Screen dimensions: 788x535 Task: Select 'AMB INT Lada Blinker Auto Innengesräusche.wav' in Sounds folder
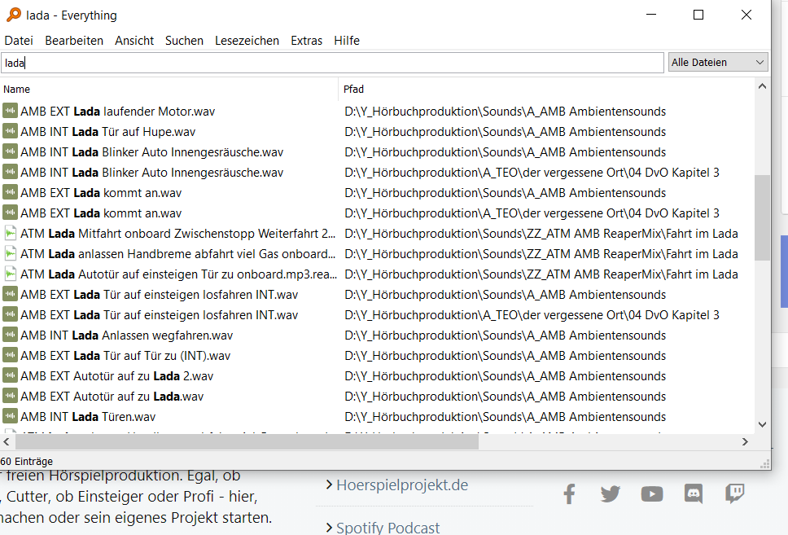click(x=151, y=151)
